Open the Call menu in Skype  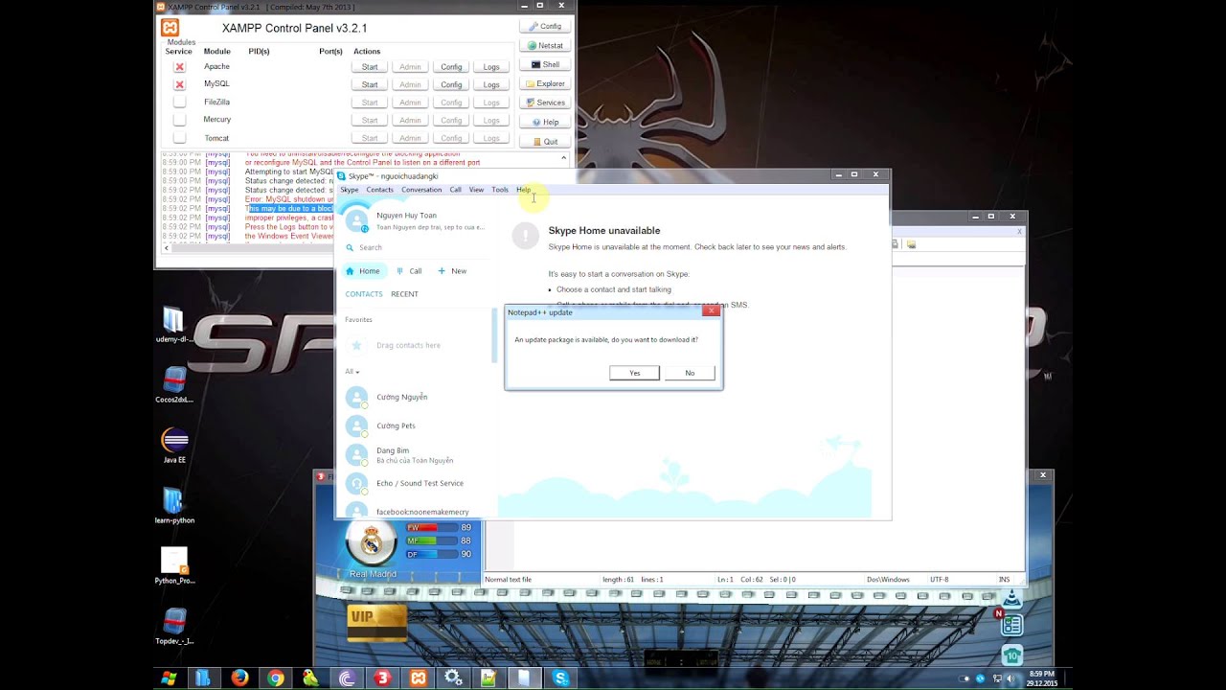coord(456,190)
